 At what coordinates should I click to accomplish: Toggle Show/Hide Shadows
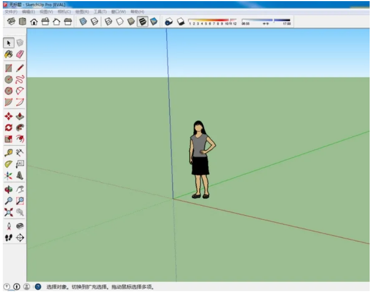coord(180,22)
